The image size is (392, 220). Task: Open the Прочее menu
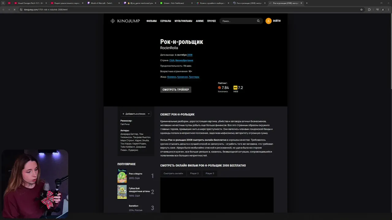212,21
